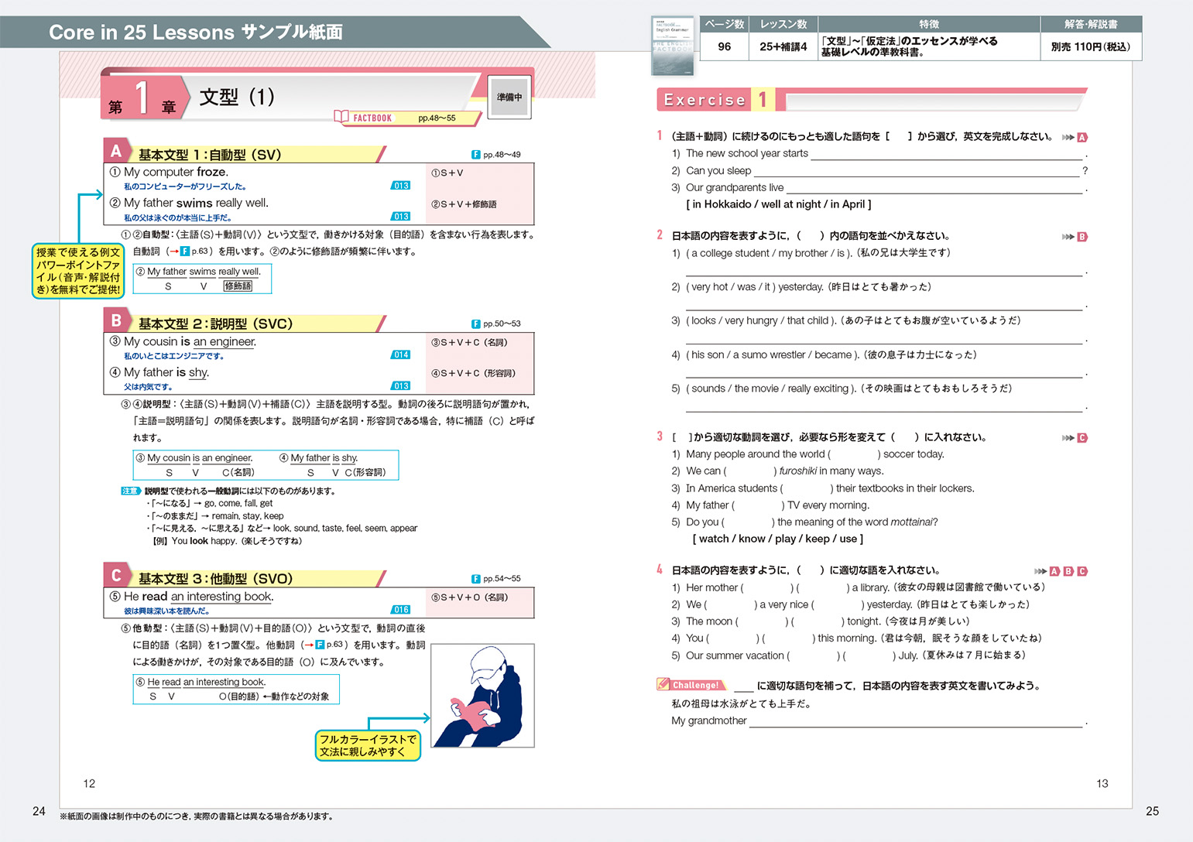The height and width of the screenshot is (842, 1193).
Task: Click the red section B badge
Action: (116, 320)
